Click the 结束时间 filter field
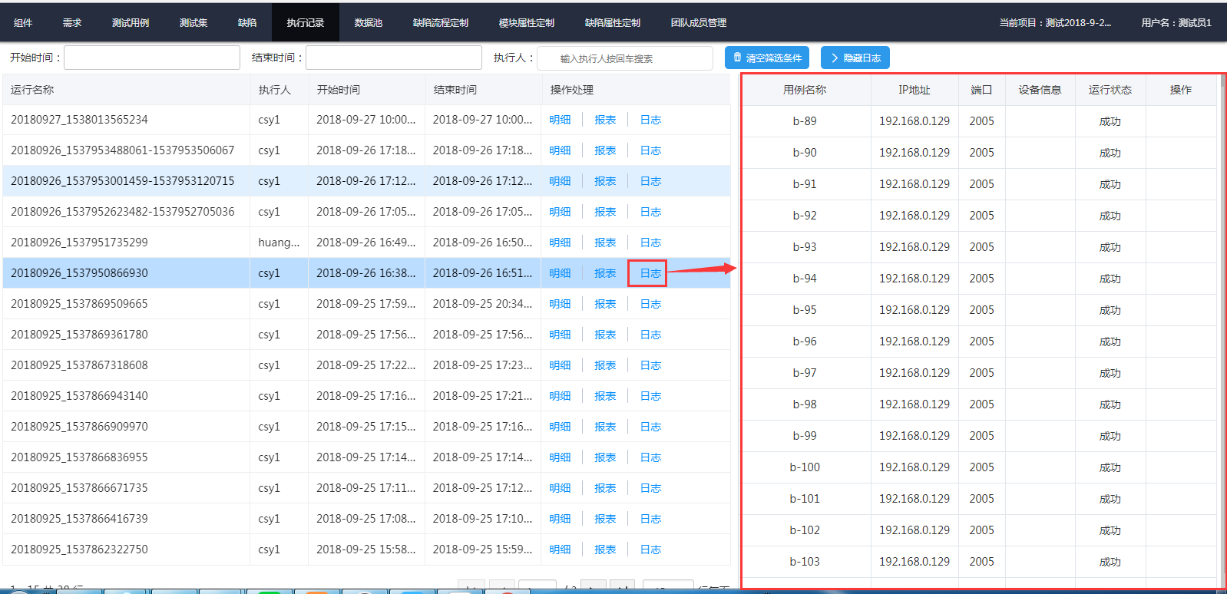Viewport: 1227px width, 594px height. [x=394, y=58]
